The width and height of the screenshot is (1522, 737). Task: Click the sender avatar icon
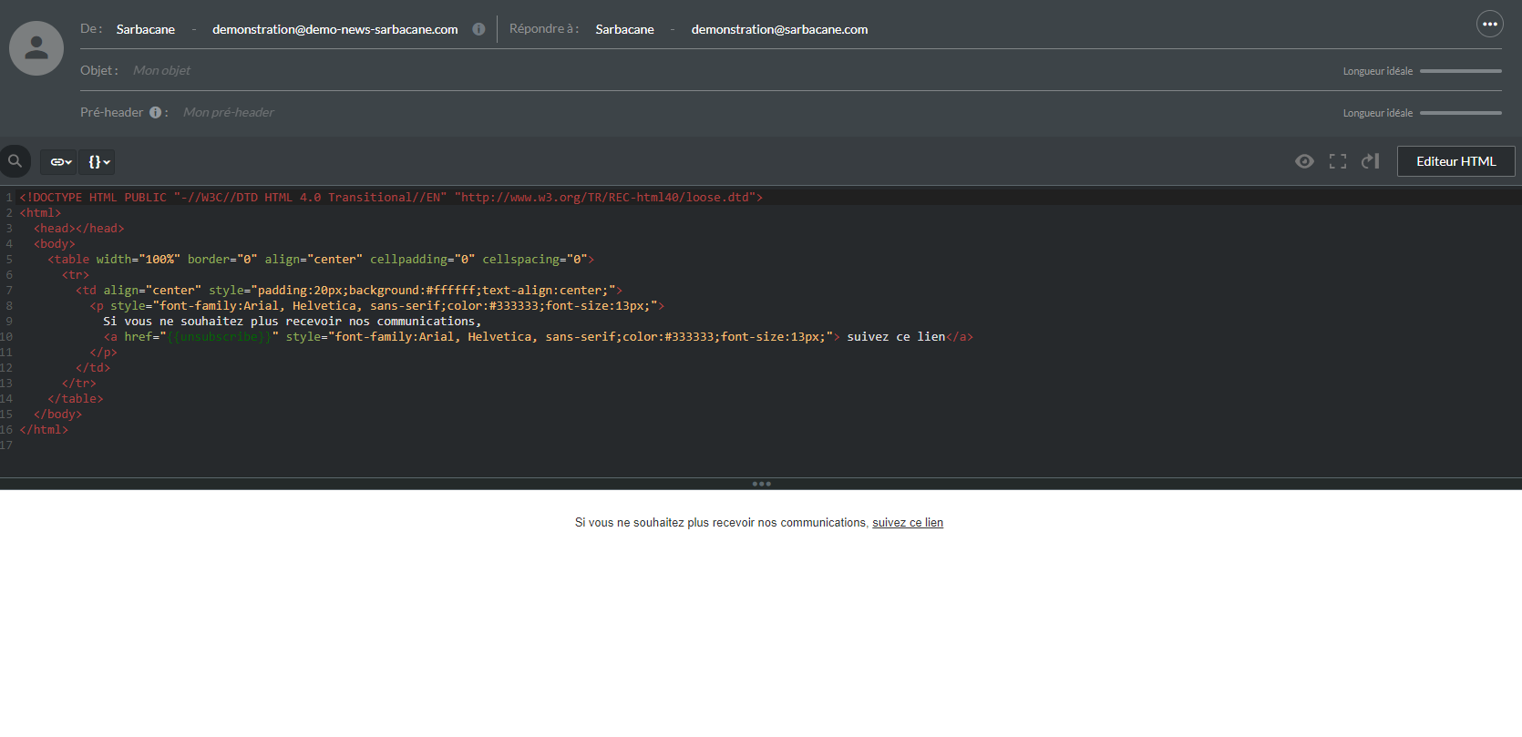[x=36, y=48]
